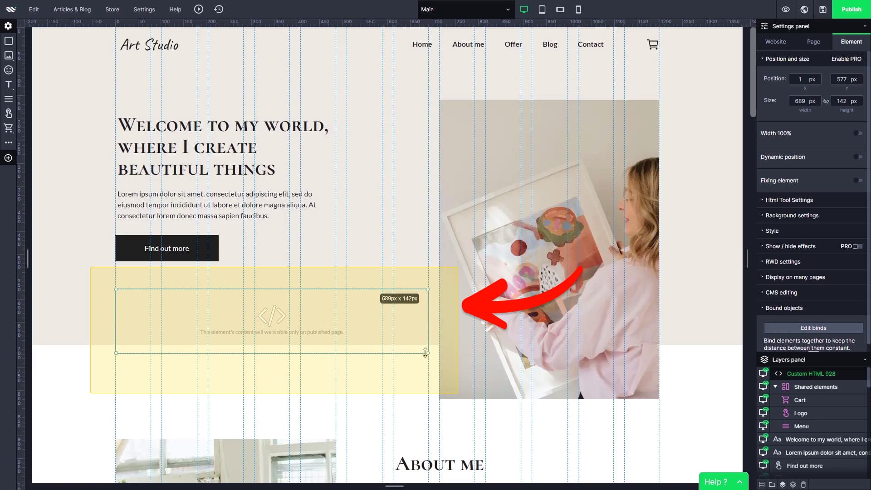Click the preview play icon in top bar
The width and height of the screenshot is (871, 490).
(x=199, y=9)
